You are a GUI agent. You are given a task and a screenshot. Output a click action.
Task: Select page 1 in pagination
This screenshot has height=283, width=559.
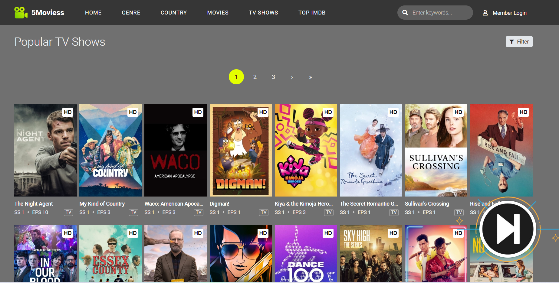[x=236, y=77]
